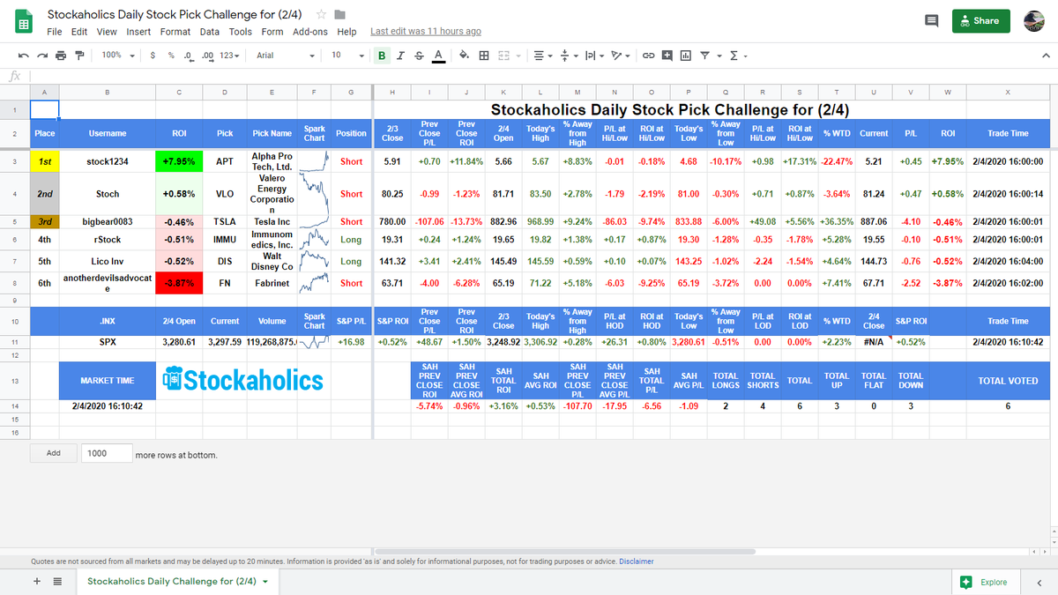Screen dimensions: 1058x595
Task: Undo the last action
Action: pos(22,56)
